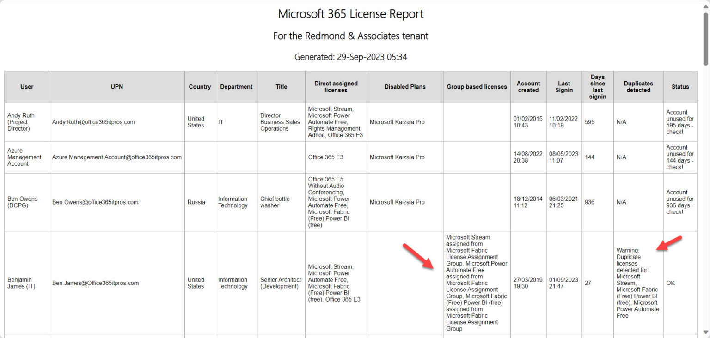Open Azure.Management.Account@office365itpros.com email address
The height and width of the screenshot is (338, 710).
[116, 157]
